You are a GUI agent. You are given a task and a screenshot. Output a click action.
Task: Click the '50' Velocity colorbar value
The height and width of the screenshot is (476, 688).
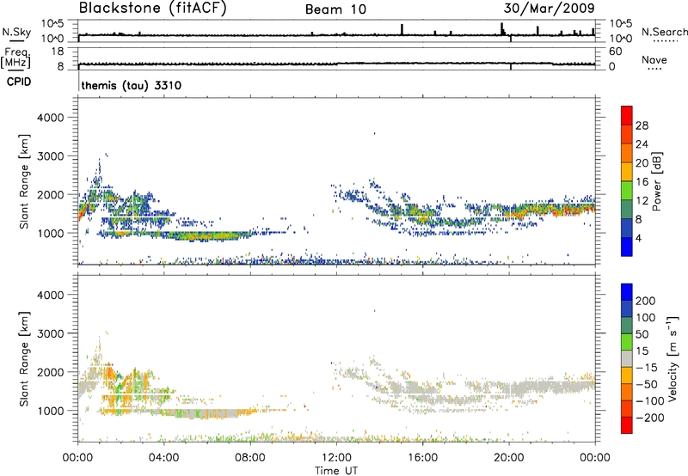tap(642, 334)
